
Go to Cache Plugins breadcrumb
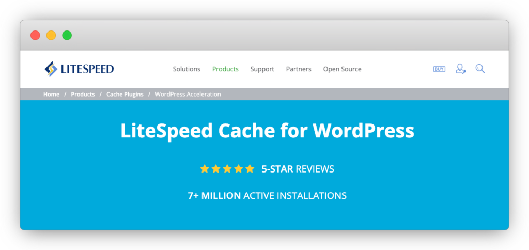pyautogui.click(x=125, y=95)
